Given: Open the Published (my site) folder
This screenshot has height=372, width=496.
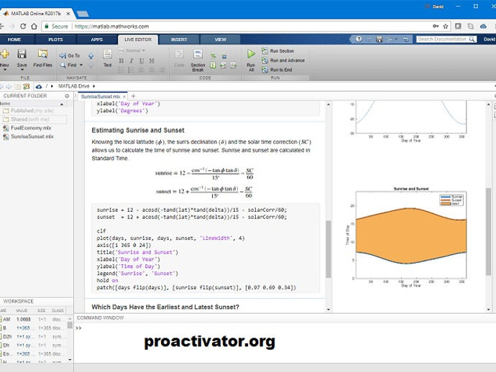Looking at the screenshot, I should 33,111.
